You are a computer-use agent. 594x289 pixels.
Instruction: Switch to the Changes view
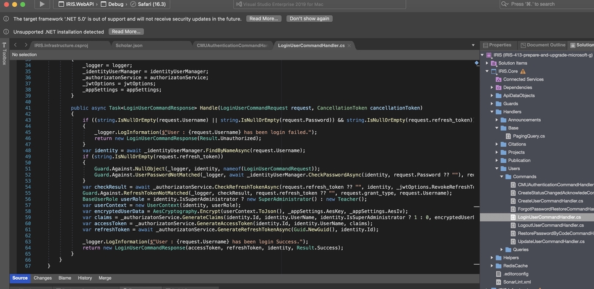click(x=43, y=278)
